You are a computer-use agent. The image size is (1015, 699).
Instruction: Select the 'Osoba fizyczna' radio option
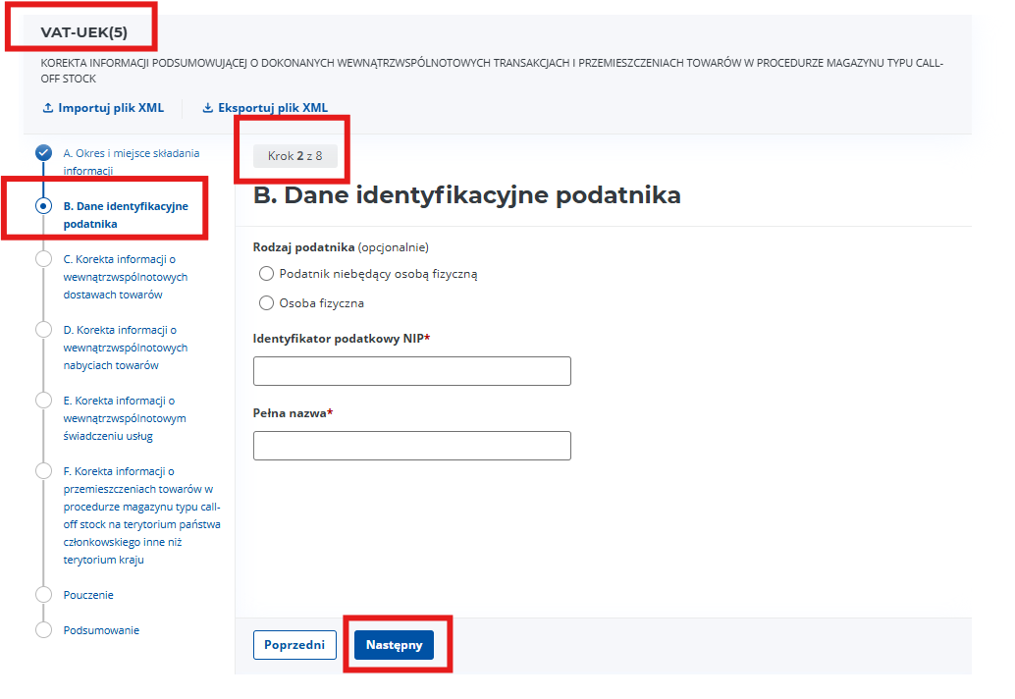pos(266,303)
